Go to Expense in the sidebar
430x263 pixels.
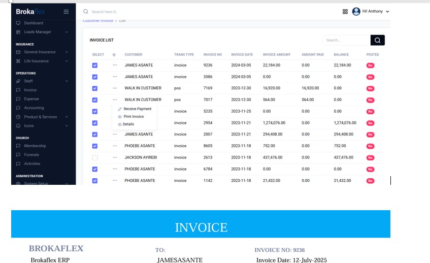(30, 99)
